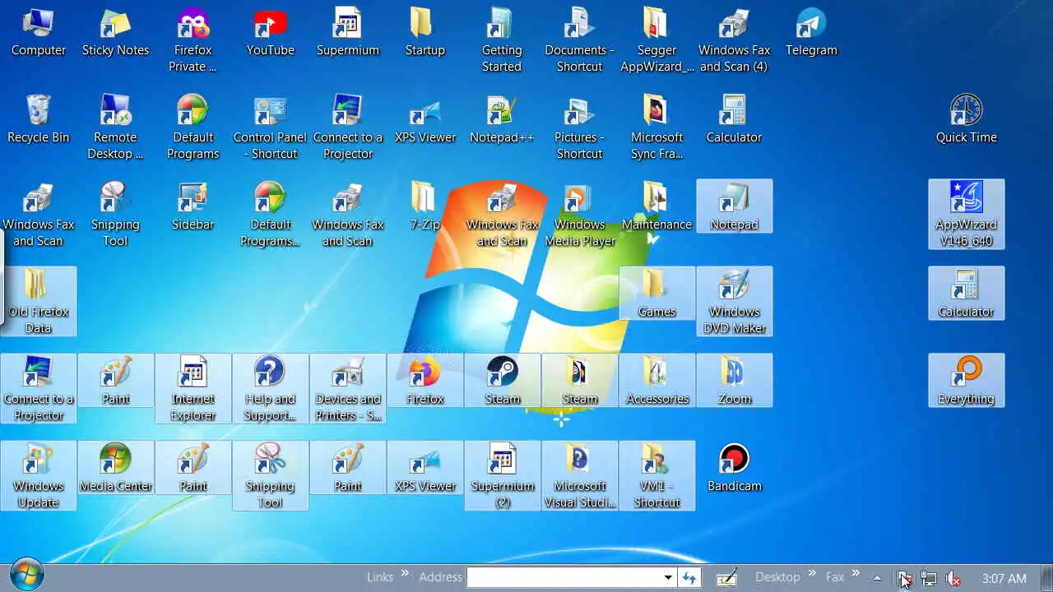Select the AppWizard V146_640 icon
1053x592 pixels.
tap(967, 215)
